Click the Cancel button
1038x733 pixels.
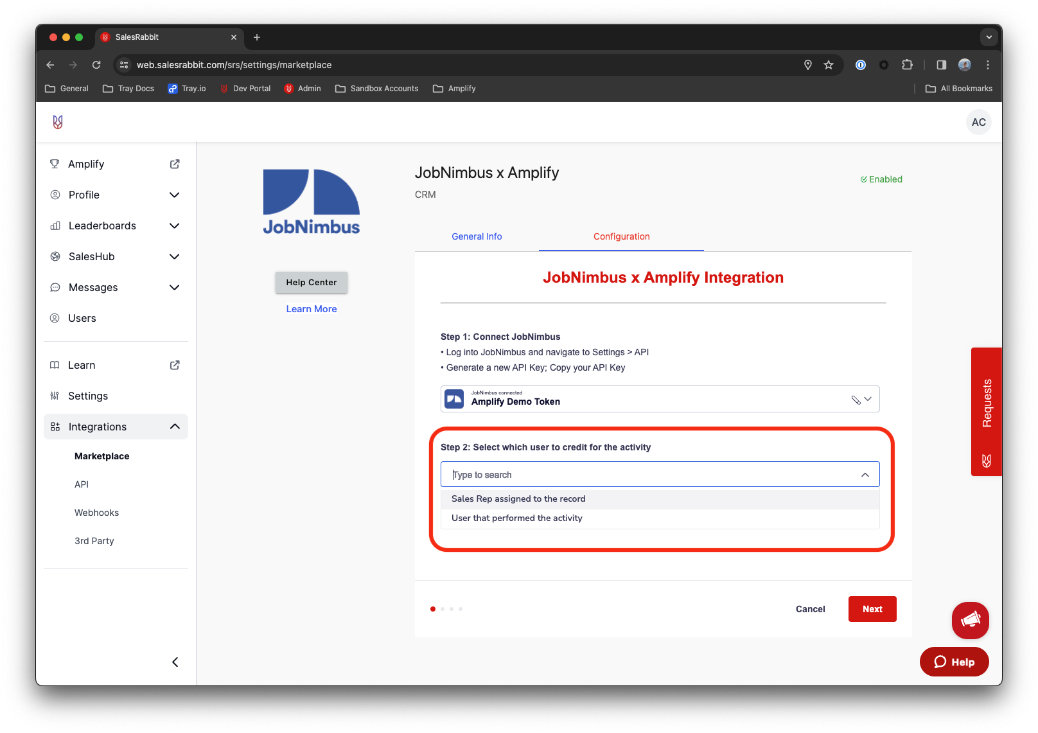click(811, 609)
